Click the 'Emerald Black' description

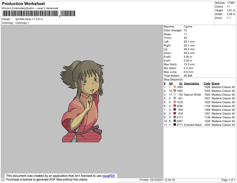click(193, 125)
